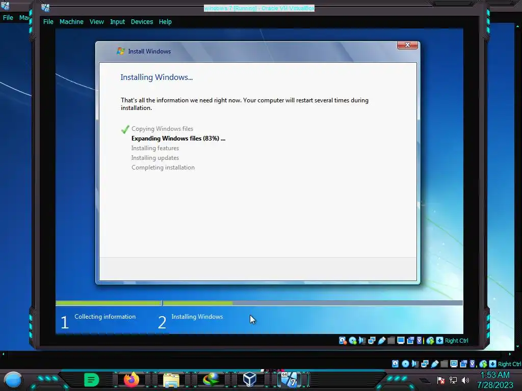Click the Installing features step
The image size is (522, 391).
click(x=155, y=148)
